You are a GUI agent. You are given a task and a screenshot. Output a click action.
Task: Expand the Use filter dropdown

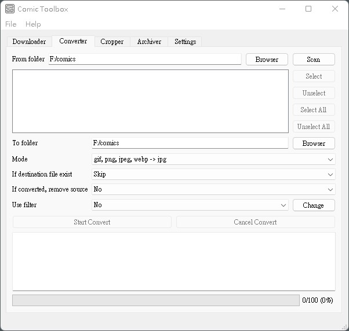(190, 205)
